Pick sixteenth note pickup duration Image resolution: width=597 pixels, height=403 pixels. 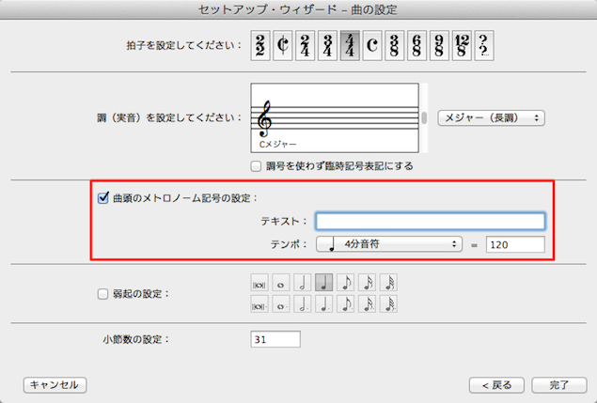367,283
